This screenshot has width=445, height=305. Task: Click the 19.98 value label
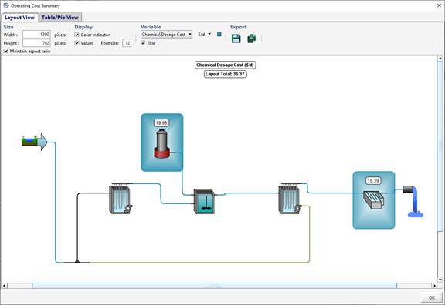pos(161,122)
